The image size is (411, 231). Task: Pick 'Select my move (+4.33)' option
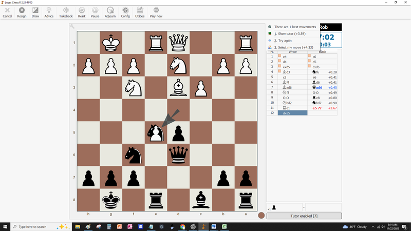click(x=296, y=47)
